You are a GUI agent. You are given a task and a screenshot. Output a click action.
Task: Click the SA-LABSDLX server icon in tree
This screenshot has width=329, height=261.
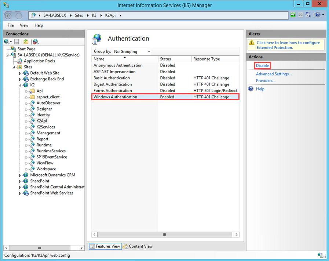(14, 55)
